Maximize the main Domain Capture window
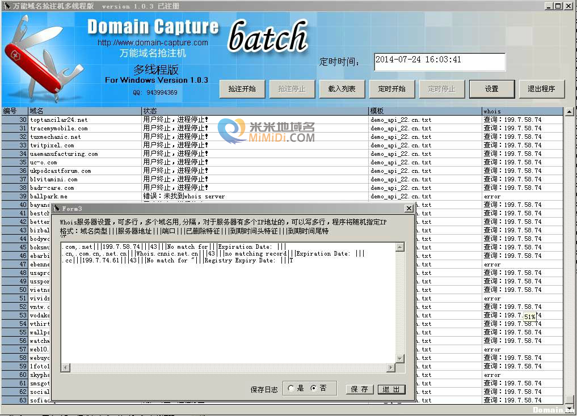The height and width of the screenshot is (416, 577). [x=558, y=6]
